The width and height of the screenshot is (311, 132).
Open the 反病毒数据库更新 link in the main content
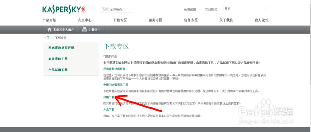[x=114, y=69]
